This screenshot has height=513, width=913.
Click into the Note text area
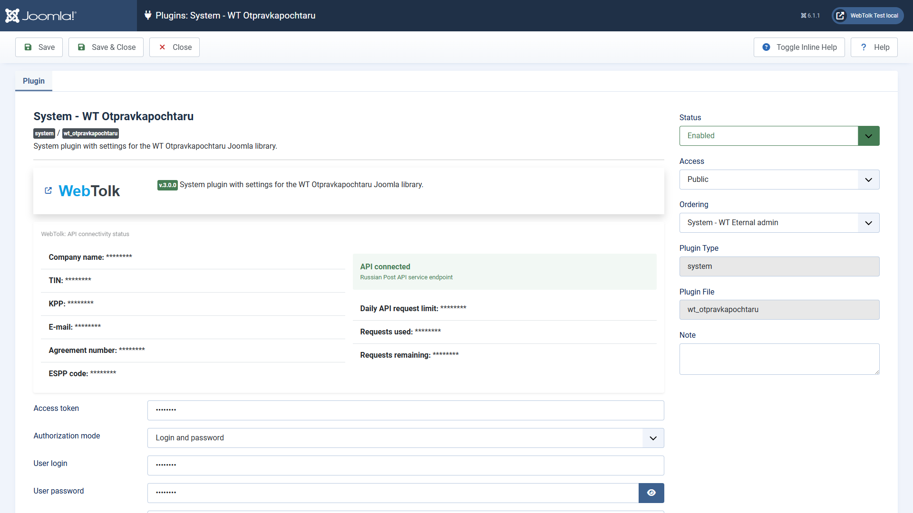click(x=779, y=359)
